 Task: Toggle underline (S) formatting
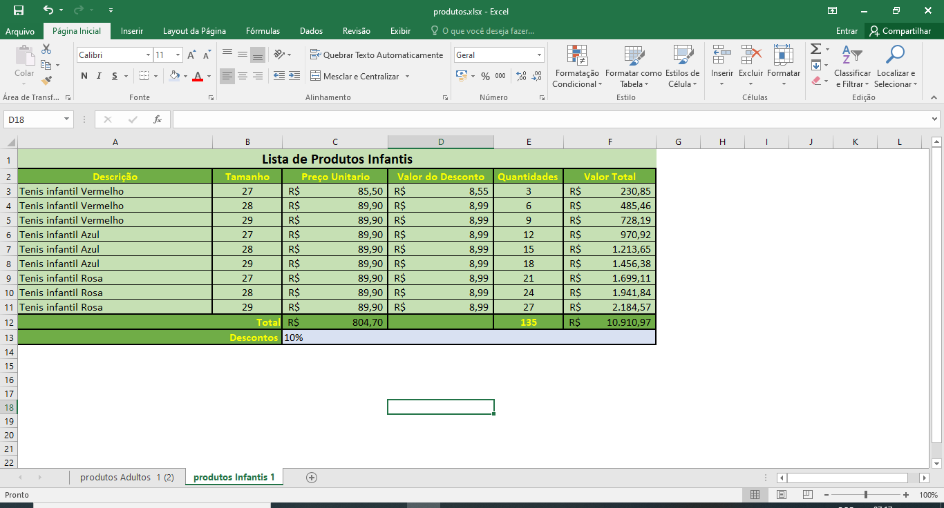coord(115,76)
